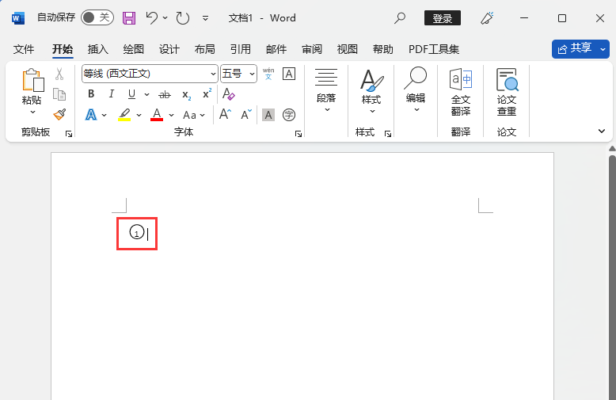Image resolution: width=616 pixels, height=400 pixels.
Task: Toggle Bold formatting
Action: click(91, 94)
